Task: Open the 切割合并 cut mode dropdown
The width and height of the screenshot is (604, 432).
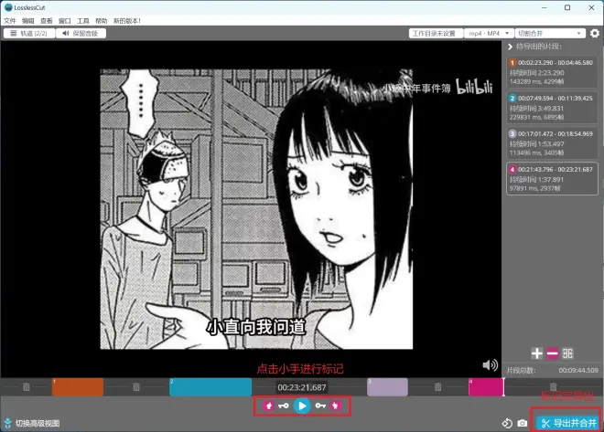Action: [550, 34]
